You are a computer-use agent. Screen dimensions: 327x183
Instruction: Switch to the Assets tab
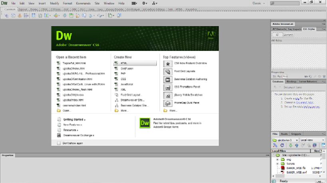(x=284, y=134)
